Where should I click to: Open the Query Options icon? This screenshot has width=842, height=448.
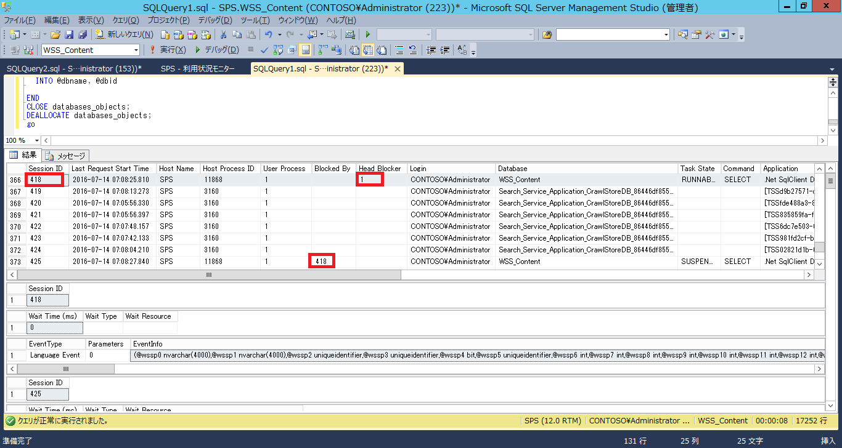tap(292, 50)
